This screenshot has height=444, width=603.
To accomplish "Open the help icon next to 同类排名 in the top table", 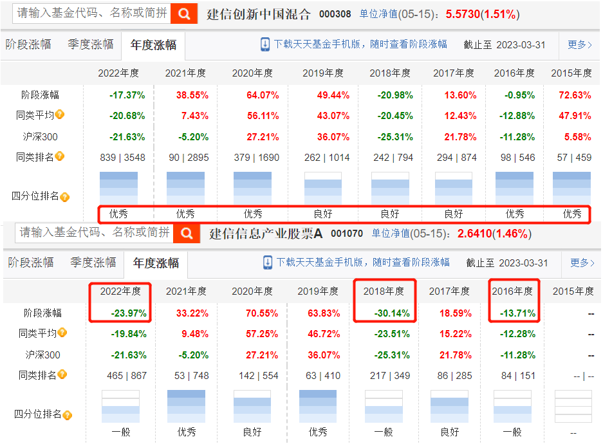I will click(60, 156).
